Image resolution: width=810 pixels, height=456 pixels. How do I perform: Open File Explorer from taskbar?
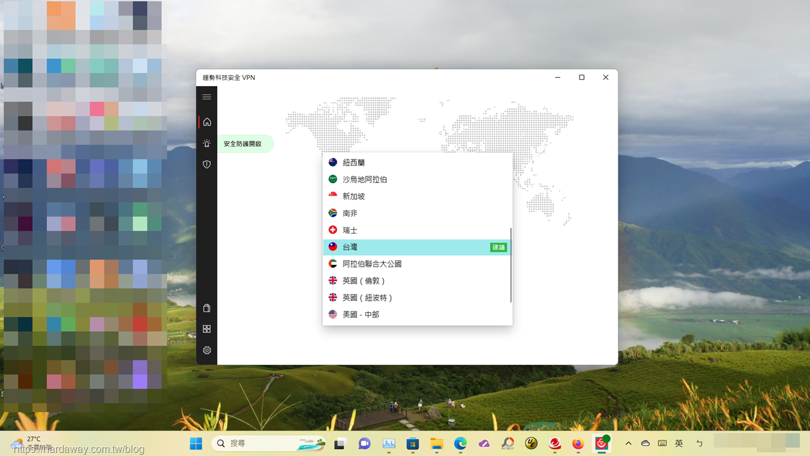tap(436, 444)
